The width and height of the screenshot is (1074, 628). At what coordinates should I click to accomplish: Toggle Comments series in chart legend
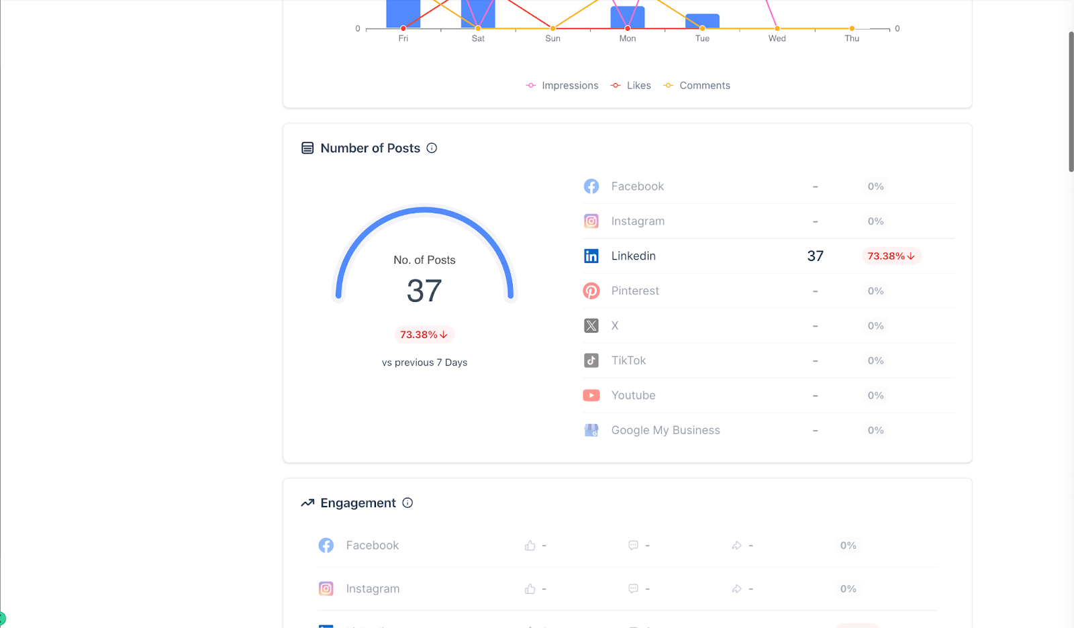(x=696, y=86)
